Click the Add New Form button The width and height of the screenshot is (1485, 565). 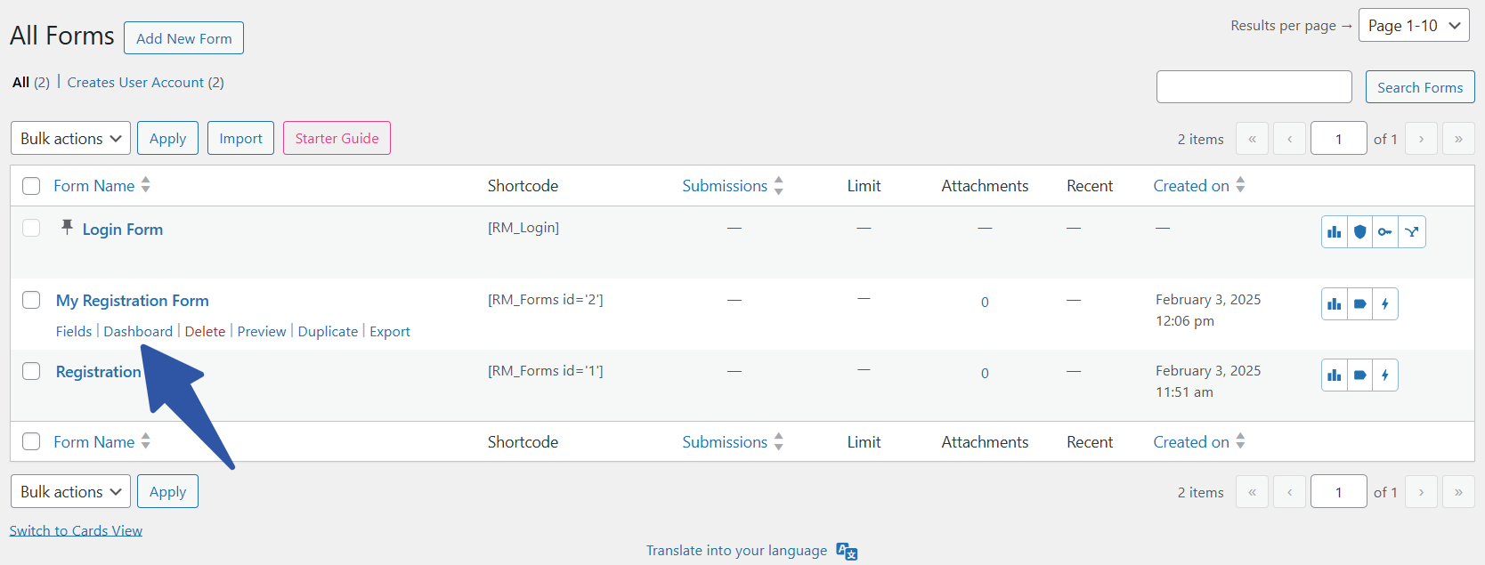[183, 38]
